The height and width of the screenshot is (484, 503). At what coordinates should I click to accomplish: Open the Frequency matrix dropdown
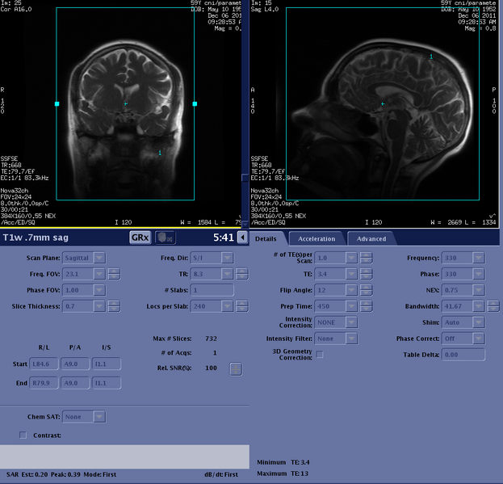pyautogui.click(x=479, y=258)
